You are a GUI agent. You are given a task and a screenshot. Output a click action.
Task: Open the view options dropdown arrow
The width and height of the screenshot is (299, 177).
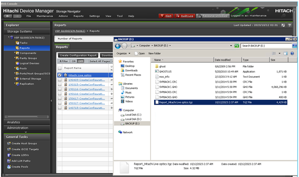tap(279, 54)
